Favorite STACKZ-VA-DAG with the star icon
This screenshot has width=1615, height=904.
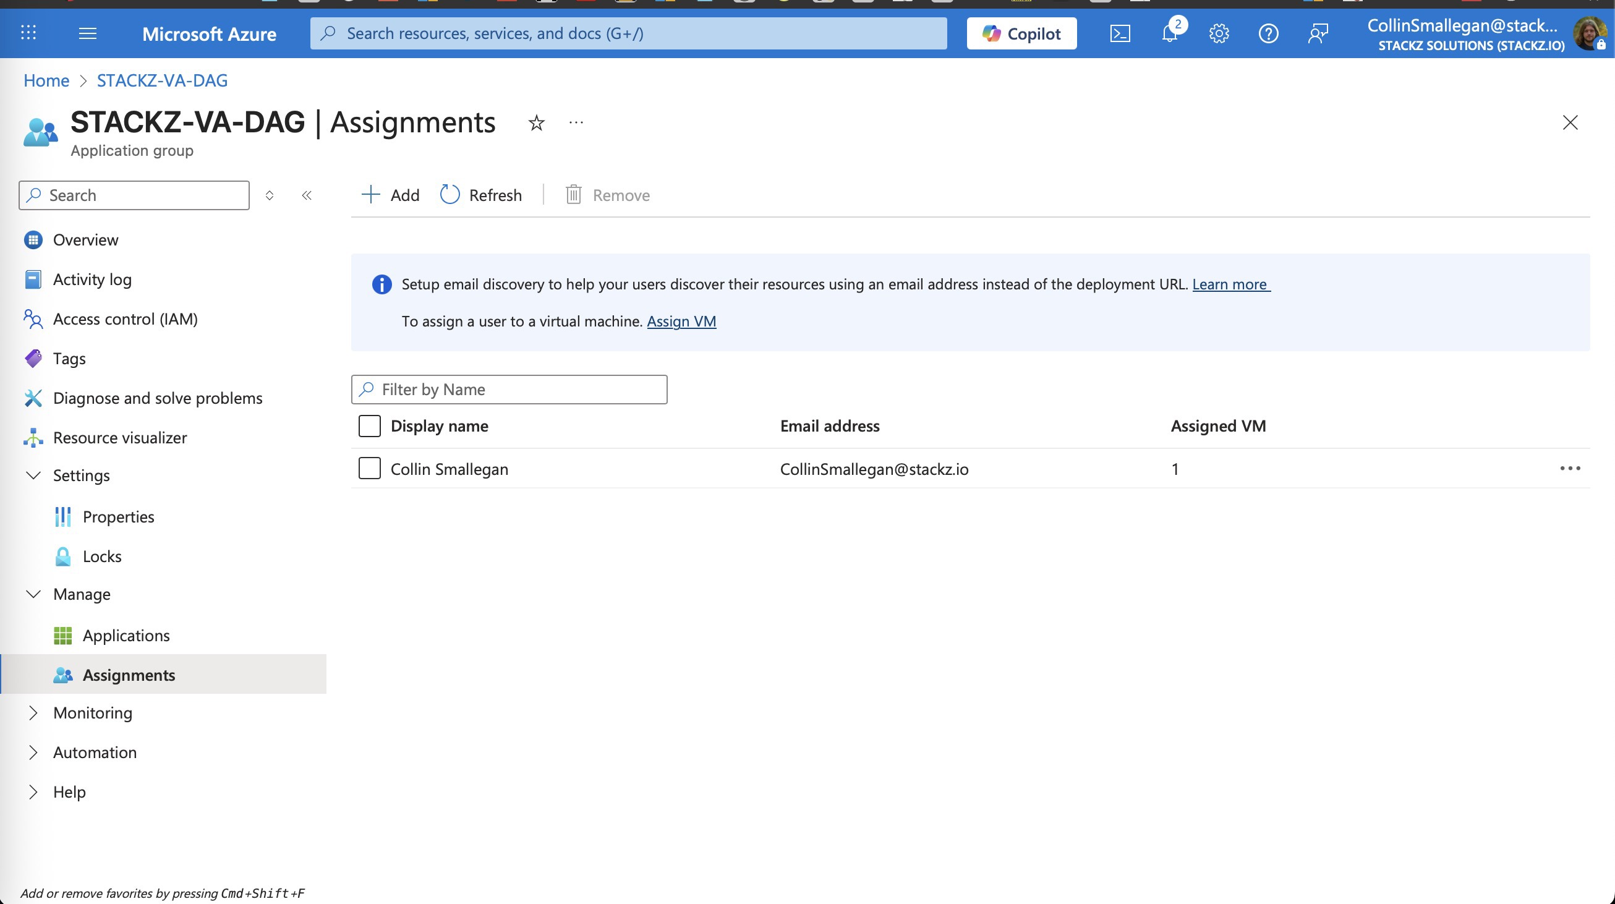[x=537, y=122]
